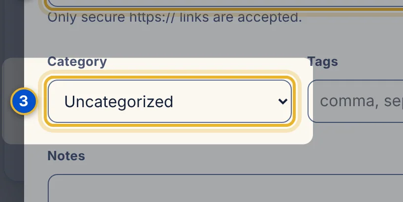
Task: Click the 'Only secure https:// links are accepted' hint
Action: (175, 18)
